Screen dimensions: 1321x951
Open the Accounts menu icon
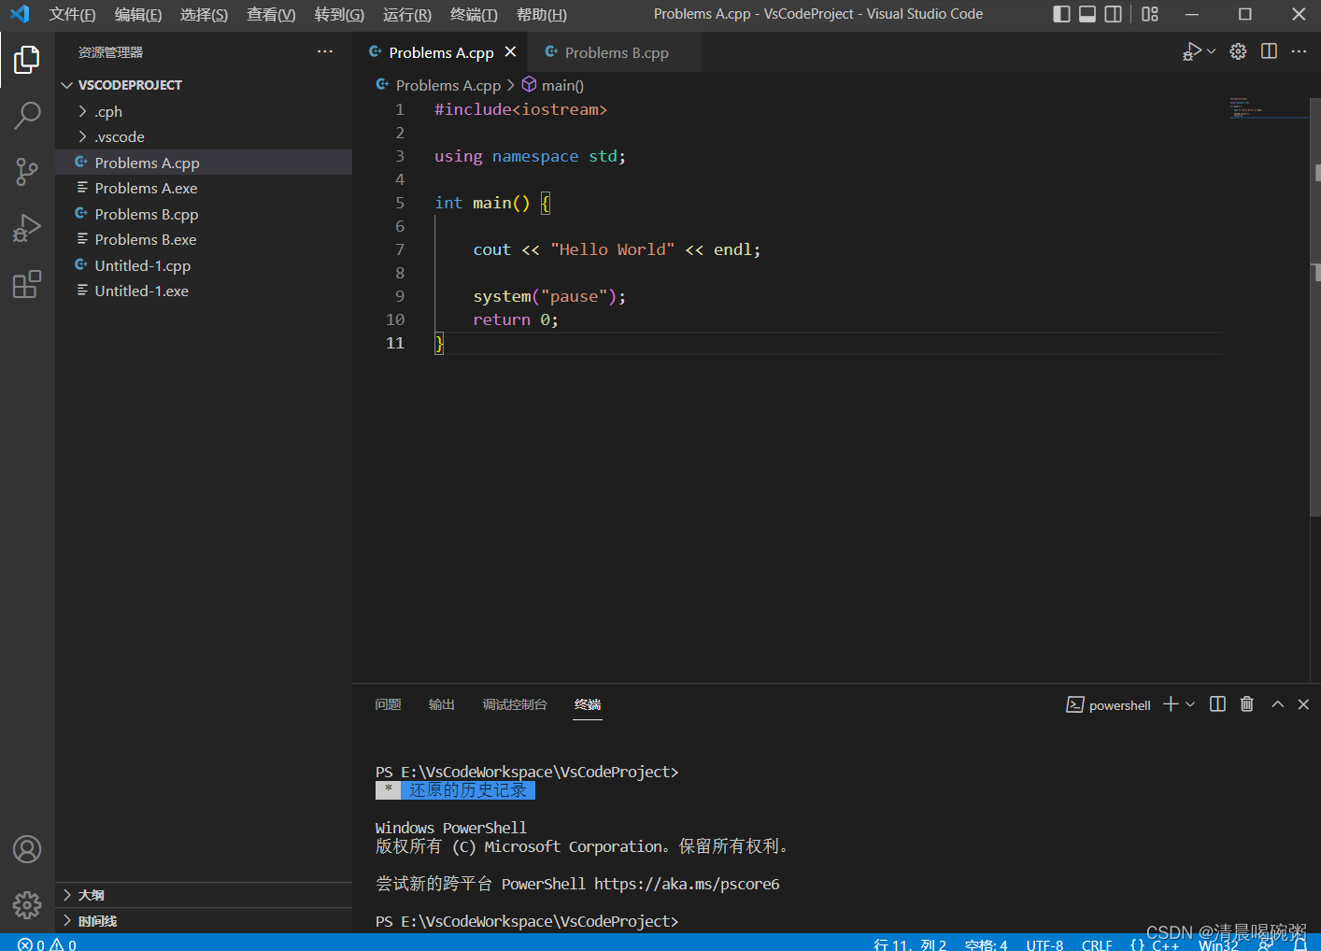(27, 849)
